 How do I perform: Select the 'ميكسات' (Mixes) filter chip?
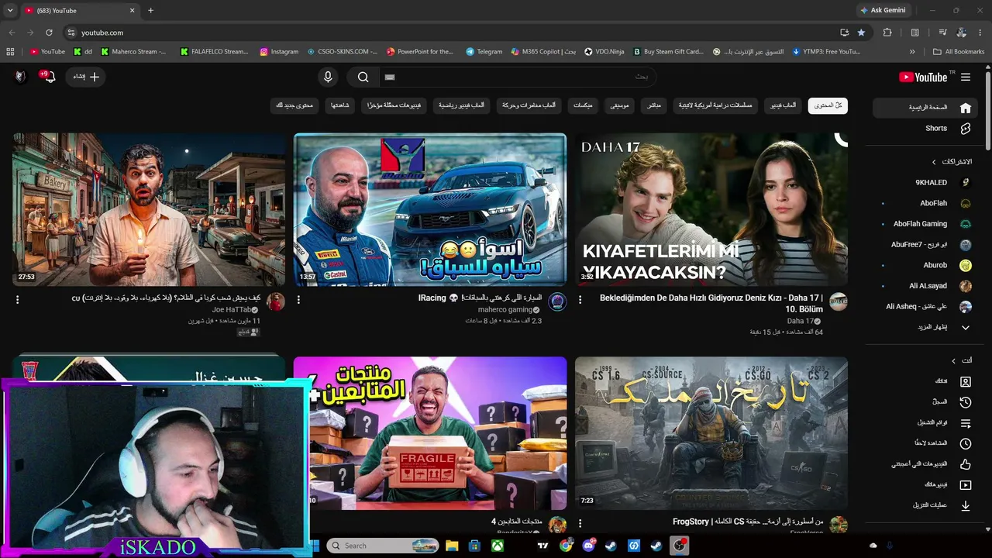[x=583, y=105]
